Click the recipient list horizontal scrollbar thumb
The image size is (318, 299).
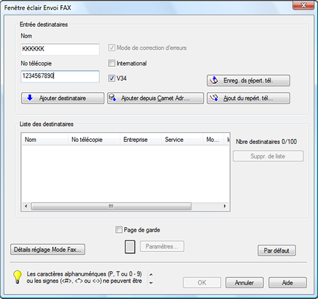[x=111, y=206]
